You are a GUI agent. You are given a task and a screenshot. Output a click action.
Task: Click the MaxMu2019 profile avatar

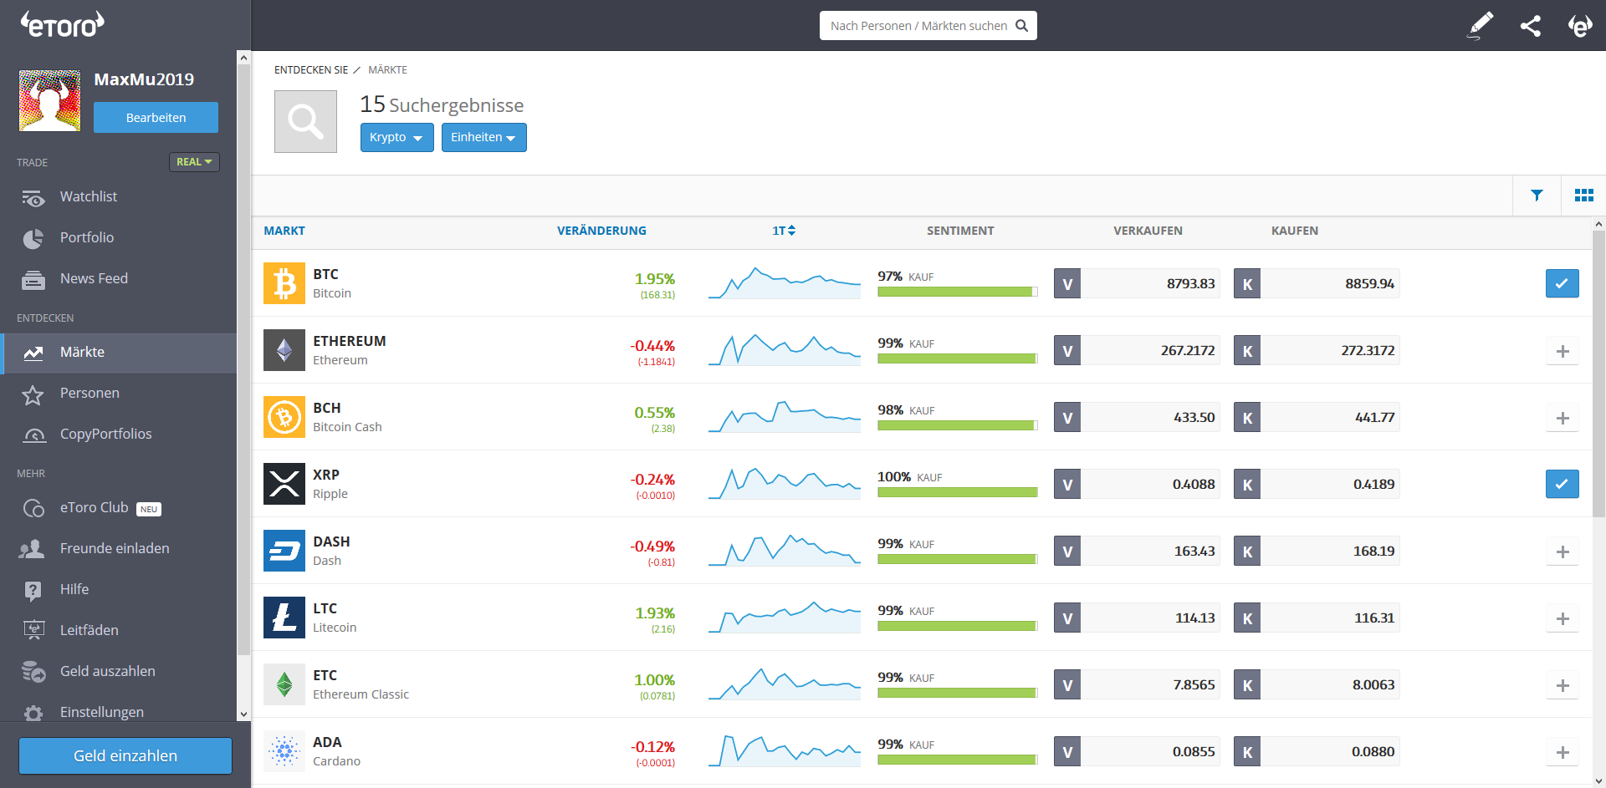tap(50, 100)
